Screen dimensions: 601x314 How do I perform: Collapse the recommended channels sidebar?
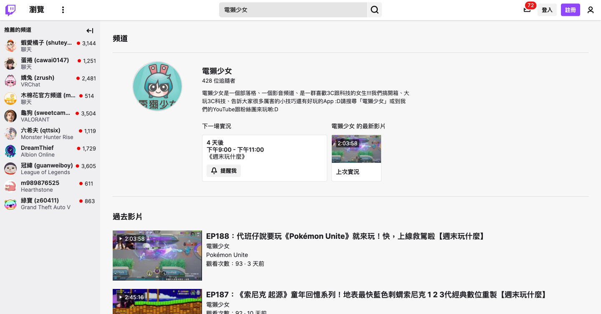(90, 30)
